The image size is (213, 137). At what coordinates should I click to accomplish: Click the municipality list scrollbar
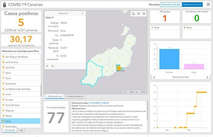tap(41, 90)
